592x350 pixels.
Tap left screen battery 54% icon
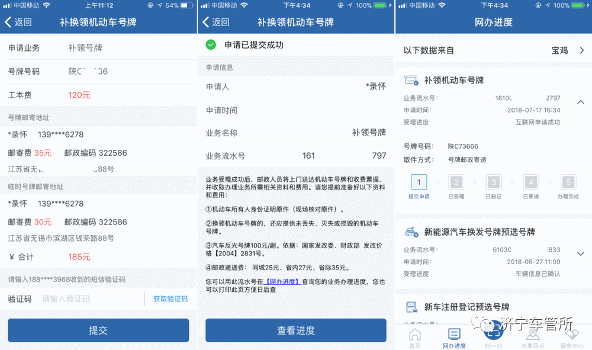click(187, 5)
